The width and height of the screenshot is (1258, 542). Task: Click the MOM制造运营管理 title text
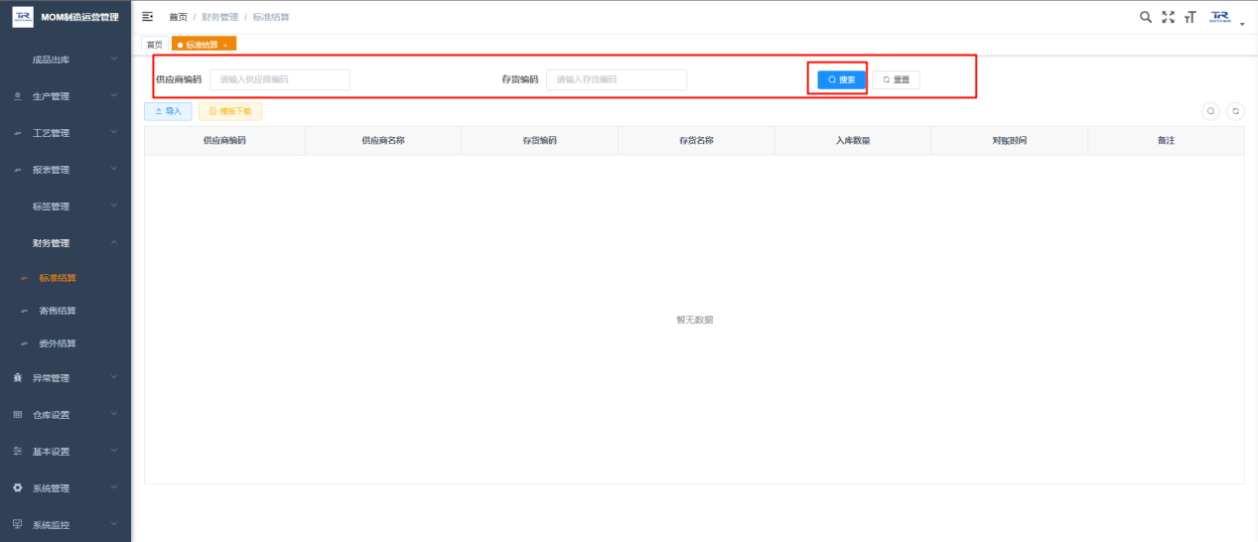pos(79,17)
